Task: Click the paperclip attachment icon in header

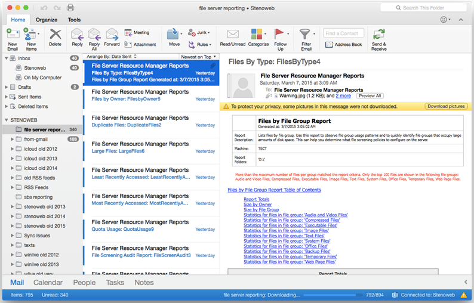Action: tap(268, 96)
